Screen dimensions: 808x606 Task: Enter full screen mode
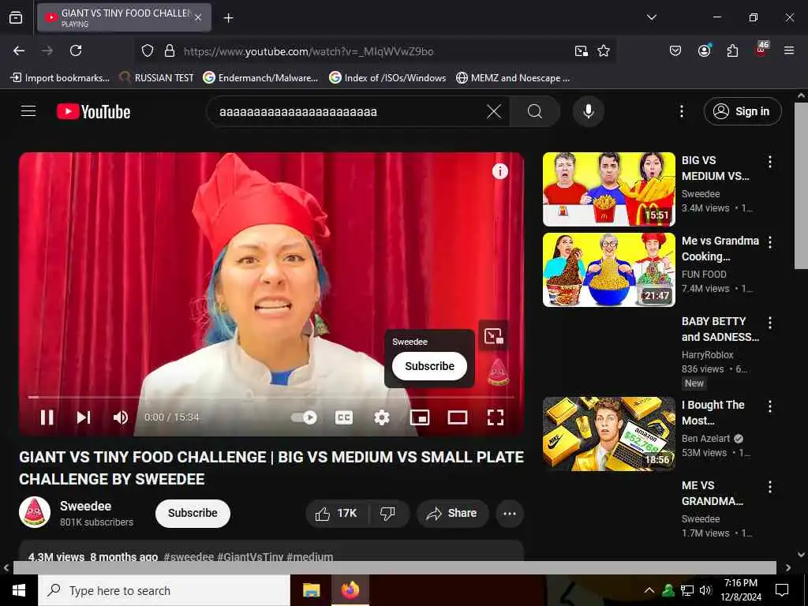pos(496,417)
